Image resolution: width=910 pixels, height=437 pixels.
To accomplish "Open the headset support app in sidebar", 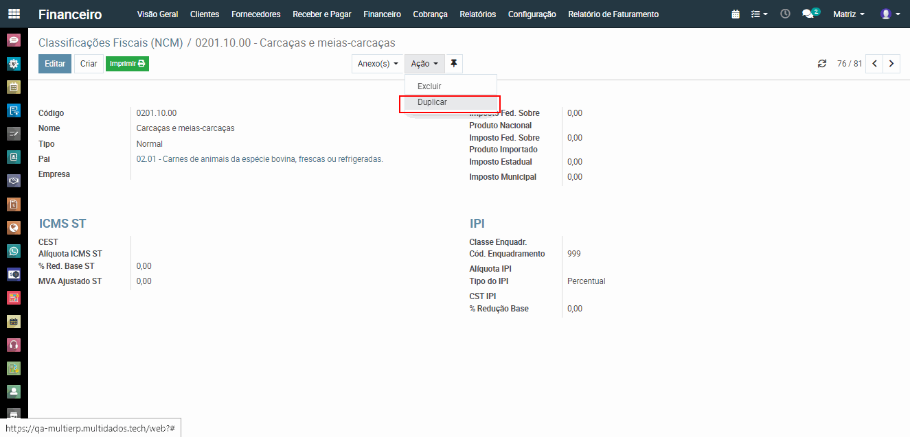I will [14, 344].
